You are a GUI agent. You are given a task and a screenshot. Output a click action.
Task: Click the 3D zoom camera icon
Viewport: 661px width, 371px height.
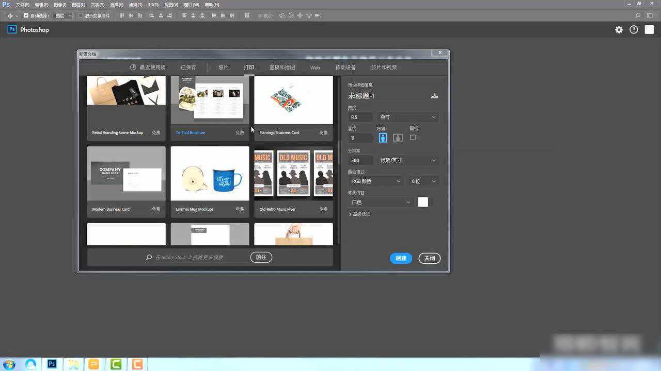[318, 15]
